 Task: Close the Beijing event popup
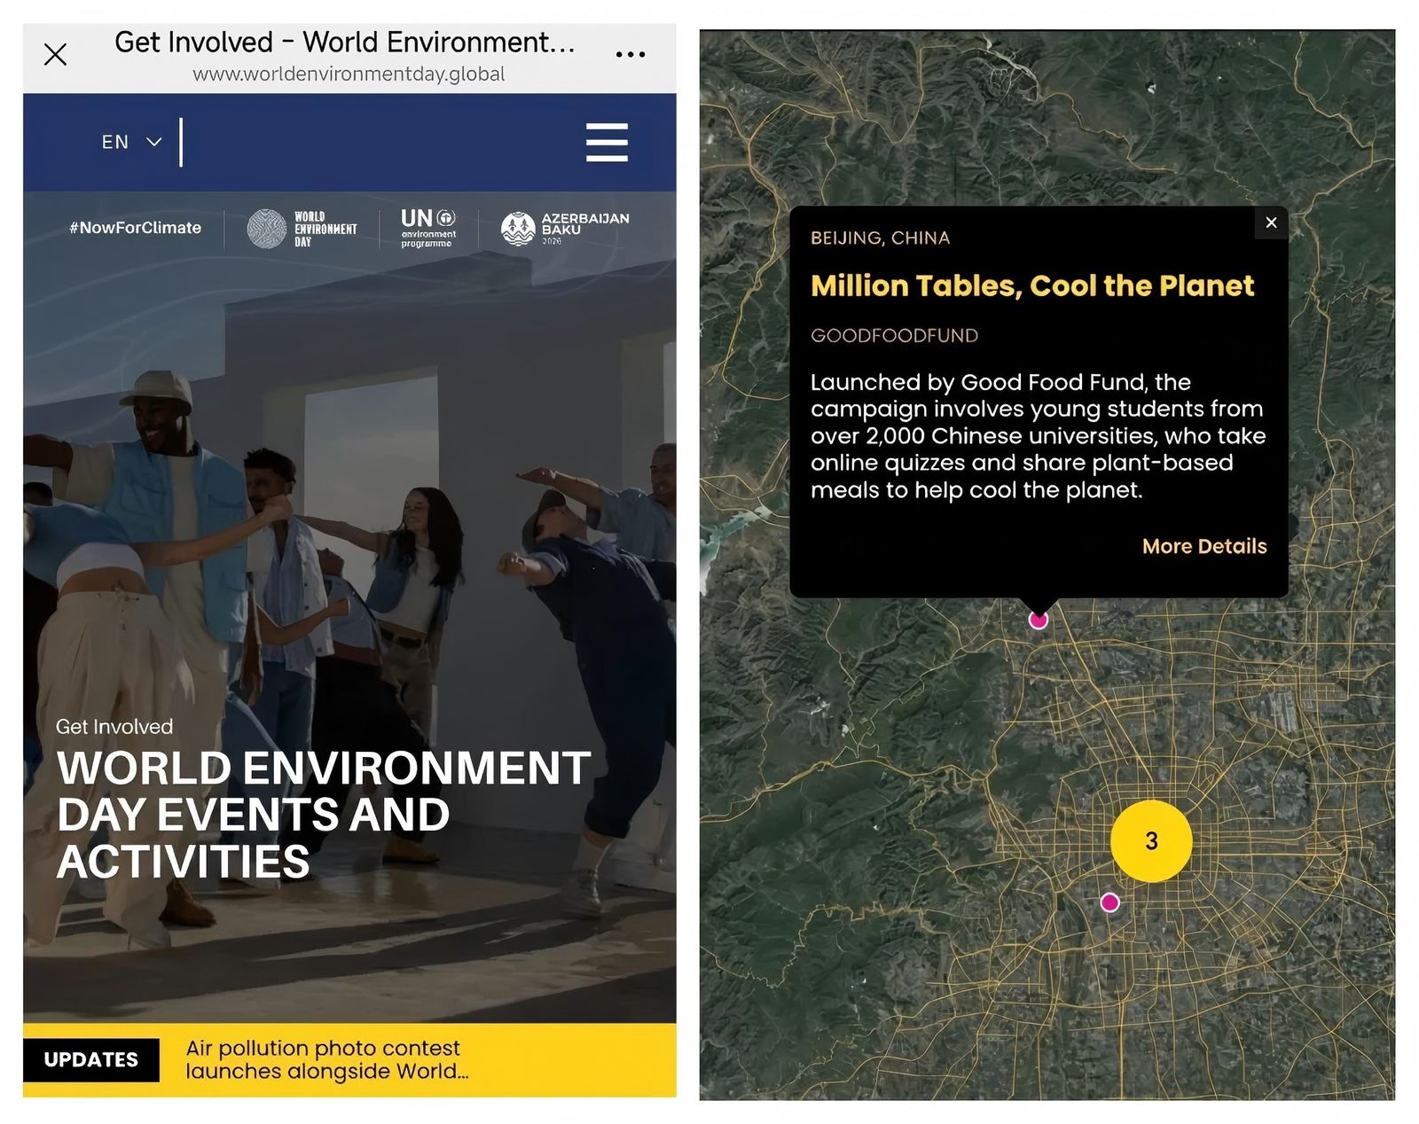click(x=1271, y=222)
